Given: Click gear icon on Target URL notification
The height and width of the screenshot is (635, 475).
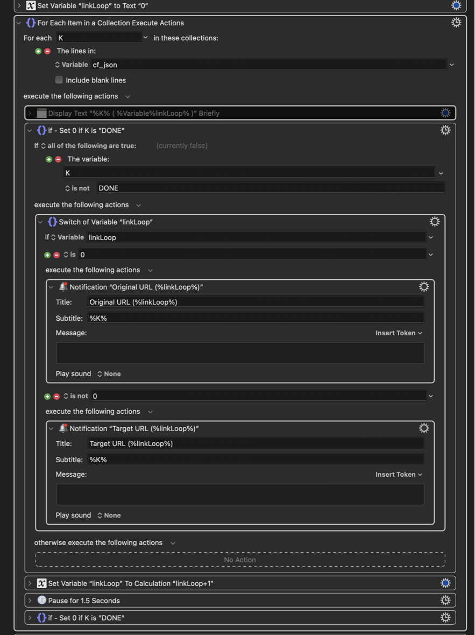Looking at the screenshot, I should pyautogui.click(x=423, y=428).
